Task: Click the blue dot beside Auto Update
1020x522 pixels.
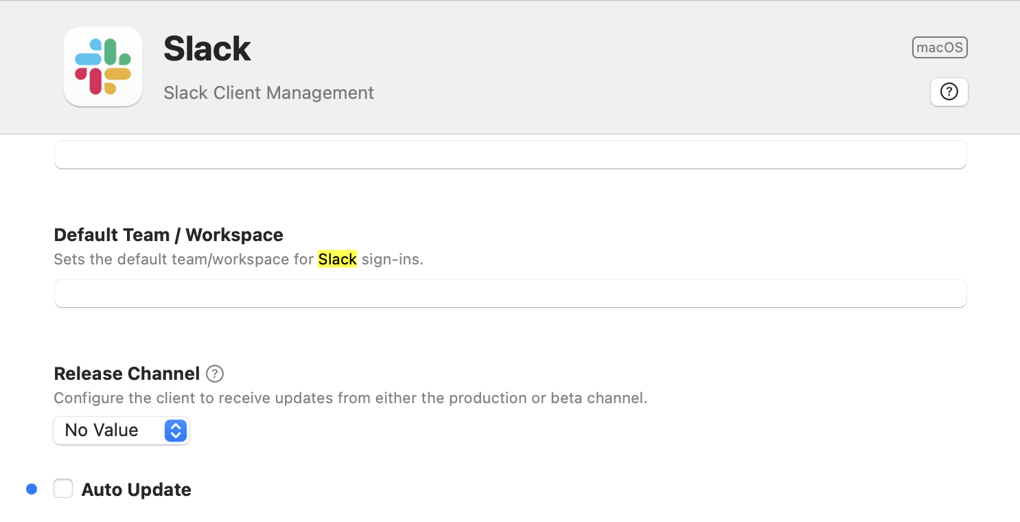Action: tap(32, 489)
